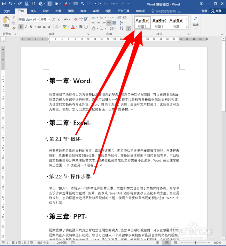226x246 pixels.
Task: Apply the 标题 2 style
Action: 142,23
